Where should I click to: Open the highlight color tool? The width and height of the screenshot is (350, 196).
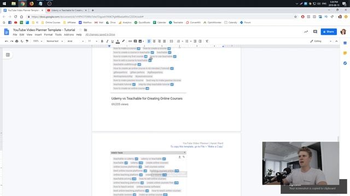point(123,41)
